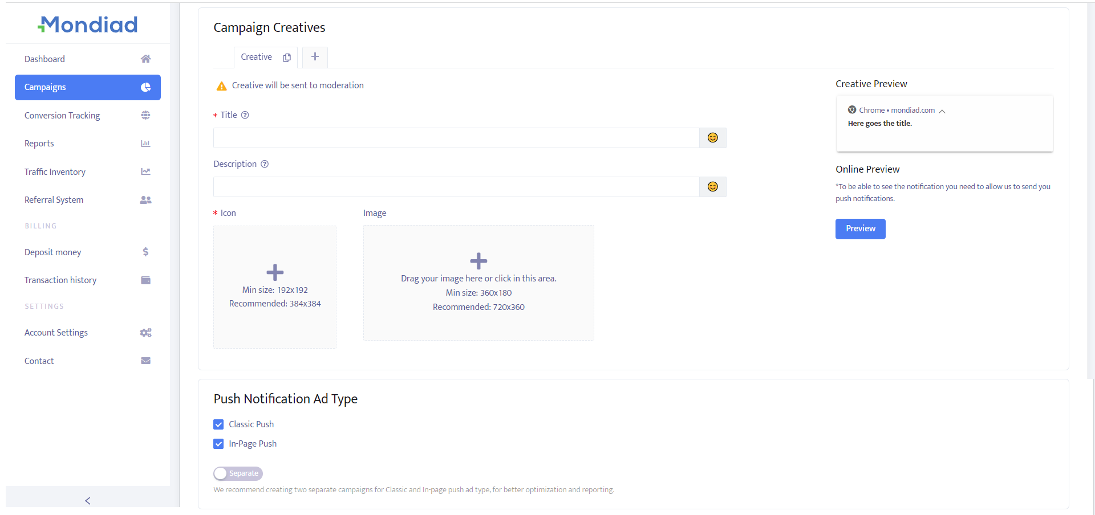Viewport: 1095px width, 515px height.
Task: Click into the Title input field
Action: 456,138
